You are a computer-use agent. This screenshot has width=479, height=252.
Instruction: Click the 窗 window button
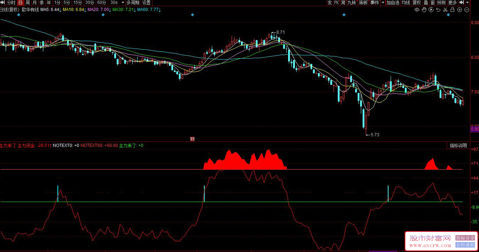coord(433,3)
